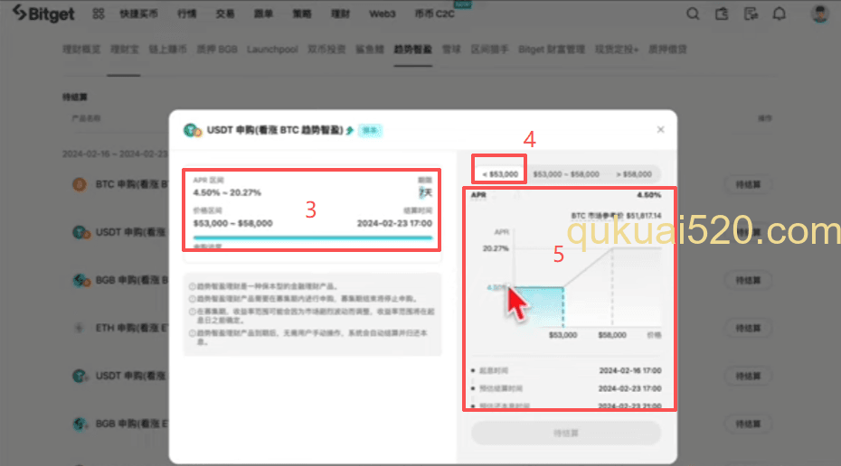Click the 起息时间 date 2024-02-16 17:00
Viewport: 841px width, 466px height.
click(630, 370)
